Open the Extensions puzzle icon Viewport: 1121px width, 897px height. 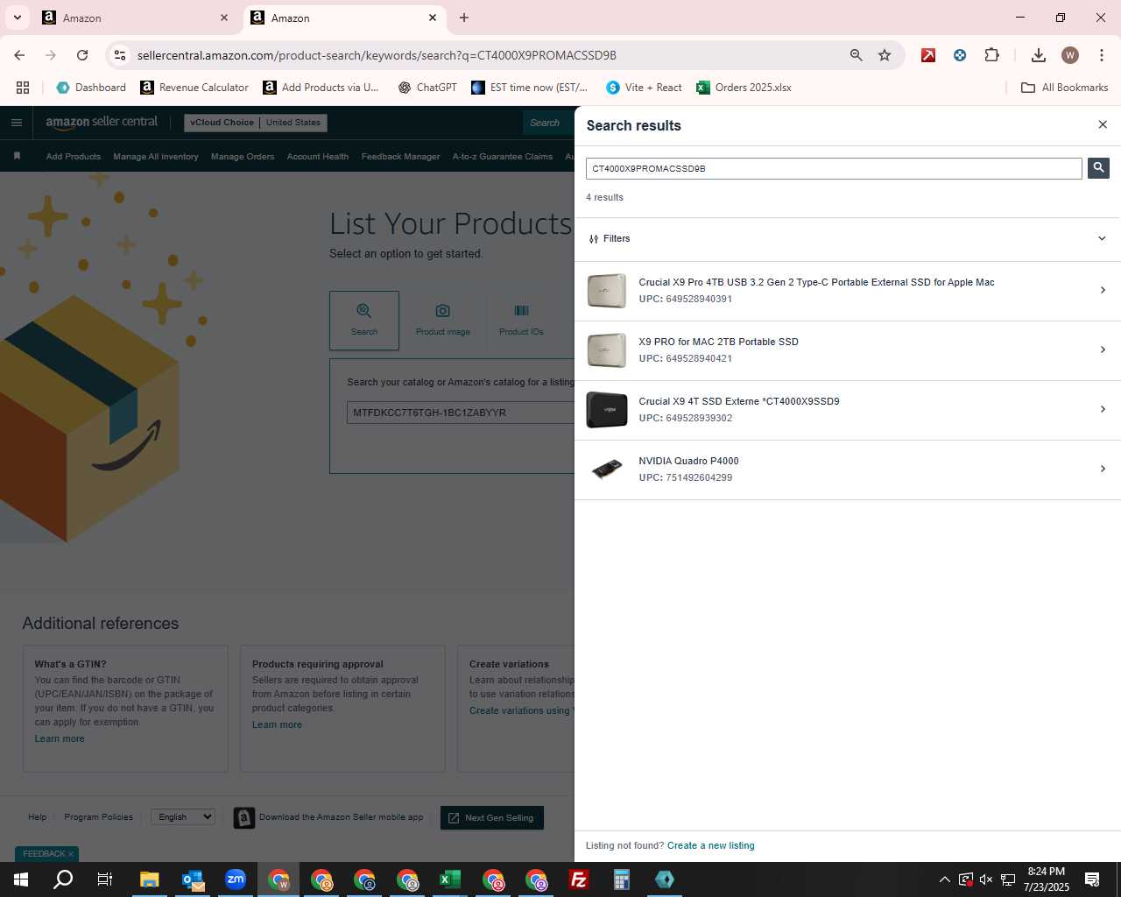click(x=991, y=55)
